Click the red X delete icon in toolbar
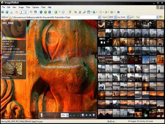This screenshot has height=124, width=165. pos(76,12)
